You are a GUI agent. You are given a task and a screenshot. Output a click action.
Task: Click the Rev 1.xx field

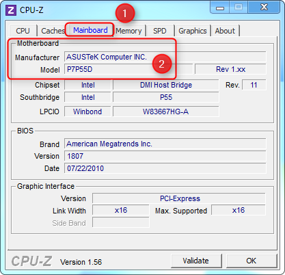(x=230, y=69)
